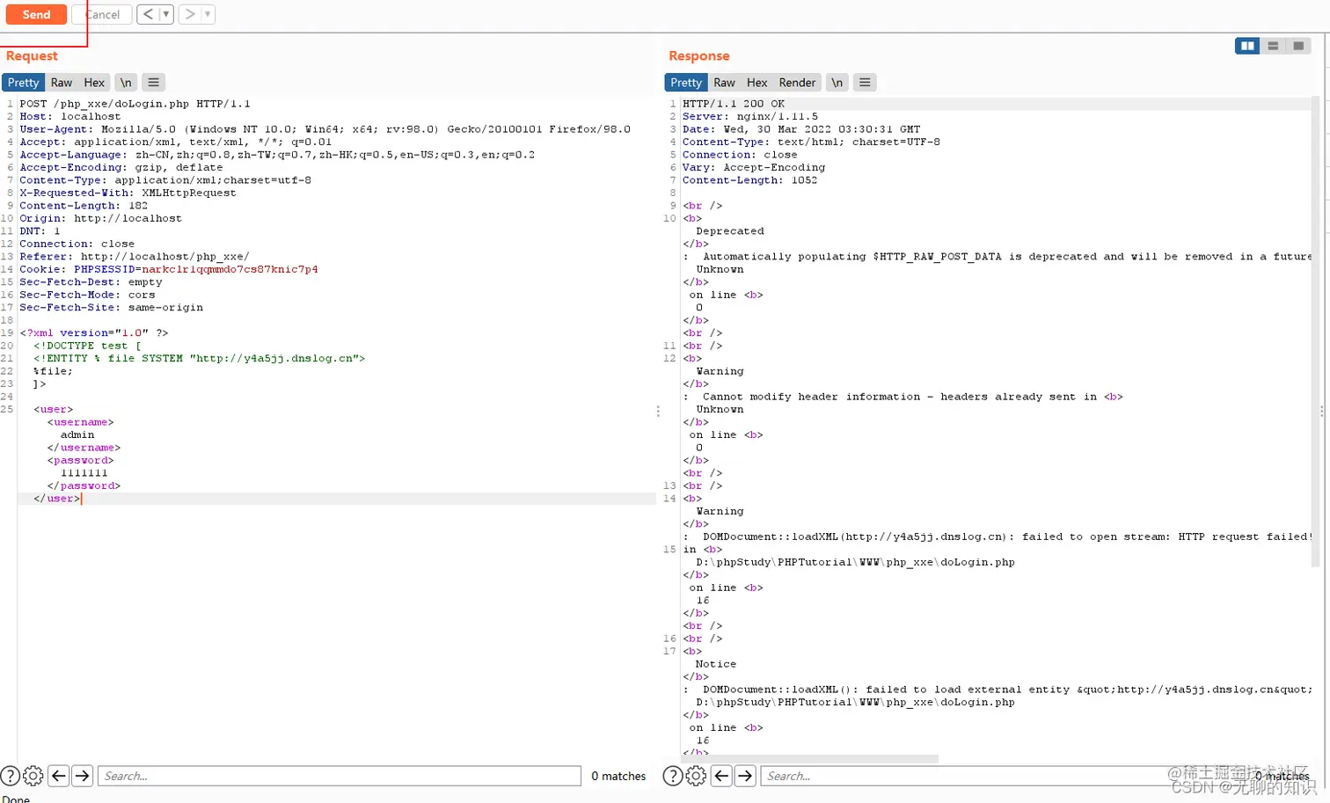Screen dimensions: 1330x803
Task: Open Request search help icon
Action: tap(10, 776)
